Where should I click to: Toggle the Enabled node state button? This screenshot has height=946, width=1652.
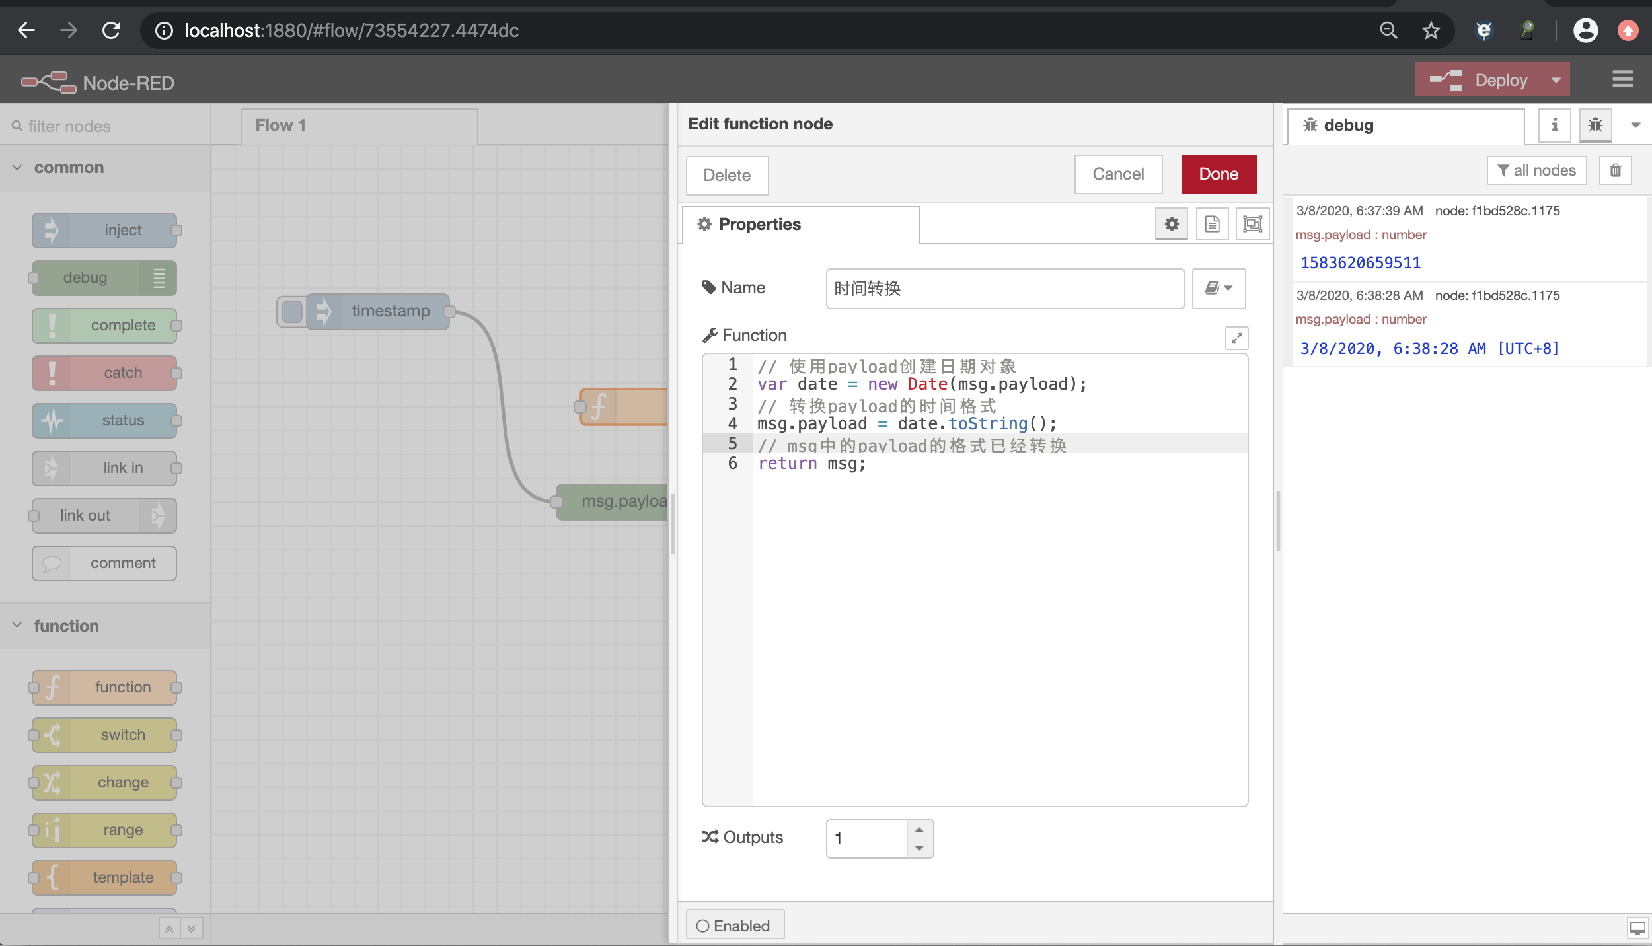[734, 926]
